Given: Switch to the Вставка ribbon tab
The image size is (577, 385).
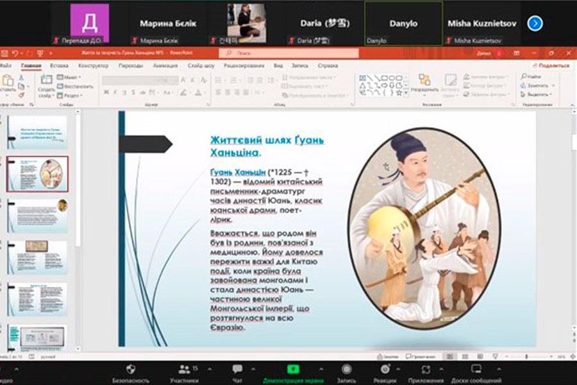Looking at the screenshot, I should point(59,65).
